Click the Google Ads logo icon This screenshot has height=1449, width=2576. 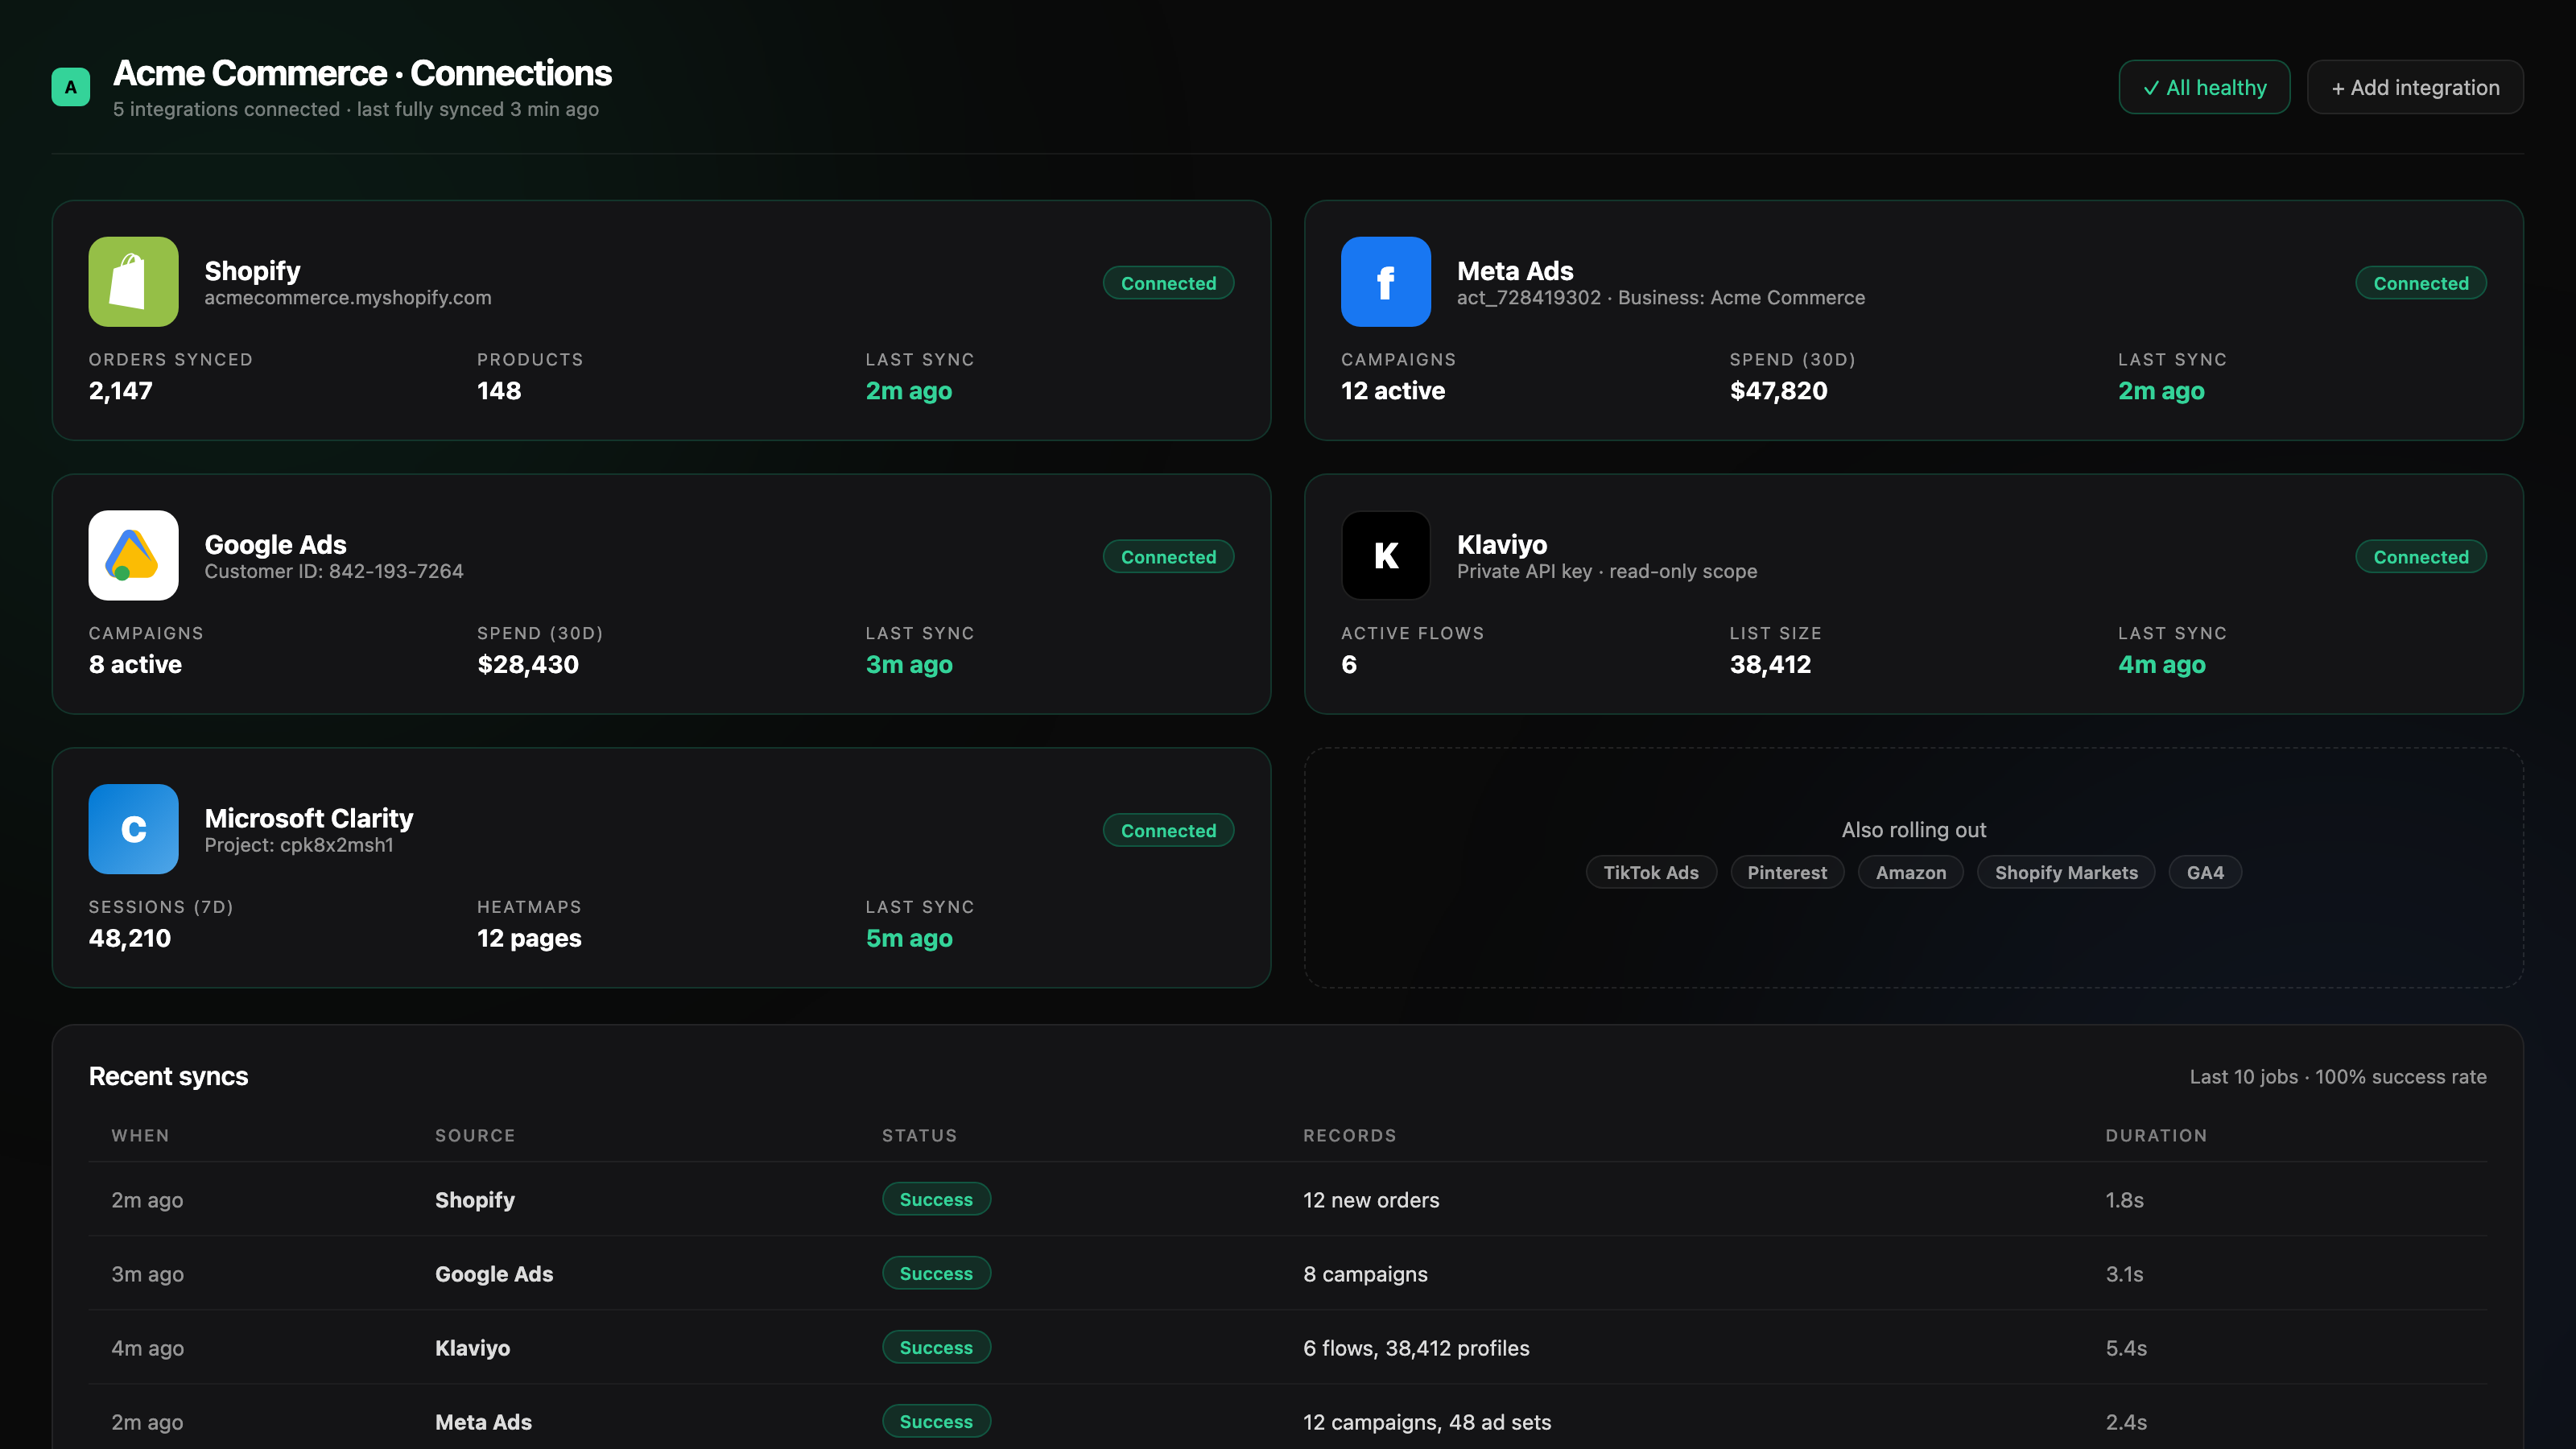point(133,555)
